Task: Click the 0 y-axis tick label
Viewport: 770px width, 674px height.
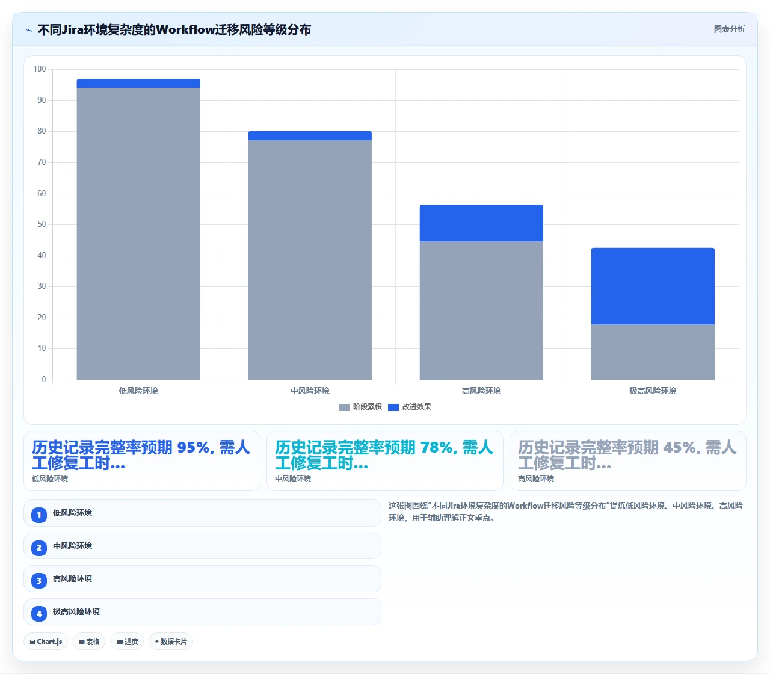Action: (x=44, y=380)
